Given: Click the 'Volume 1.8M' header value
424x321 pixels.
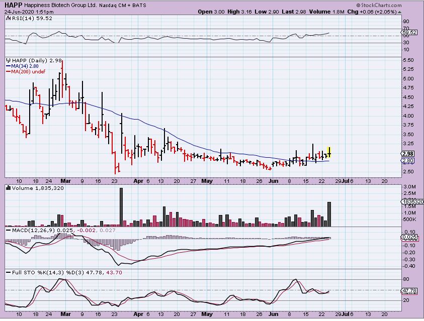Looking at the screenshot, I should [x=327, y=12].
